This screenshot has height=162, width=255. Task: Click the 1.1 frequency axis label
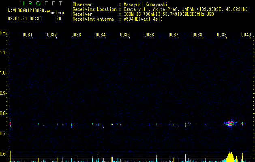point(3,53)
